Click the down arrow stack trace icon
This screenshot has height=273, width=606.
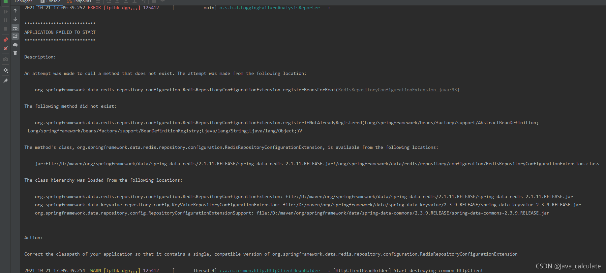(15, 19)
